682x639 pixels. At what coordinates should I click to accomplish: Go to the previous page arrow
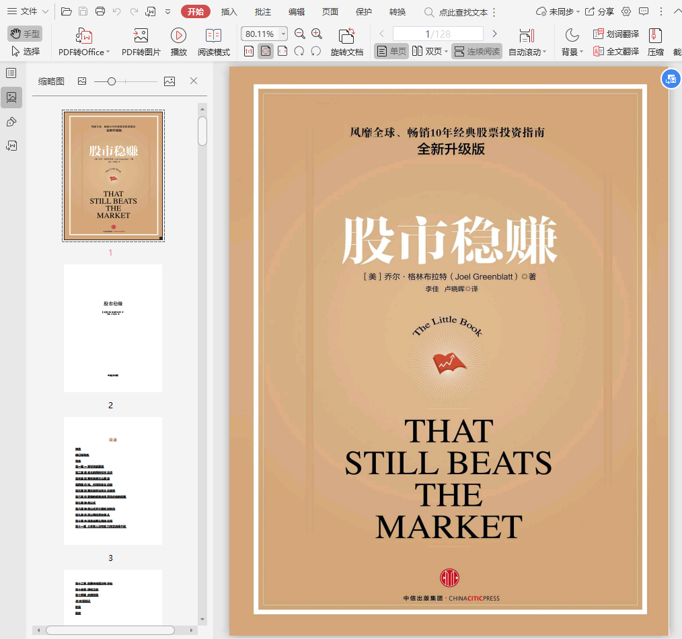tap(381, 34)
